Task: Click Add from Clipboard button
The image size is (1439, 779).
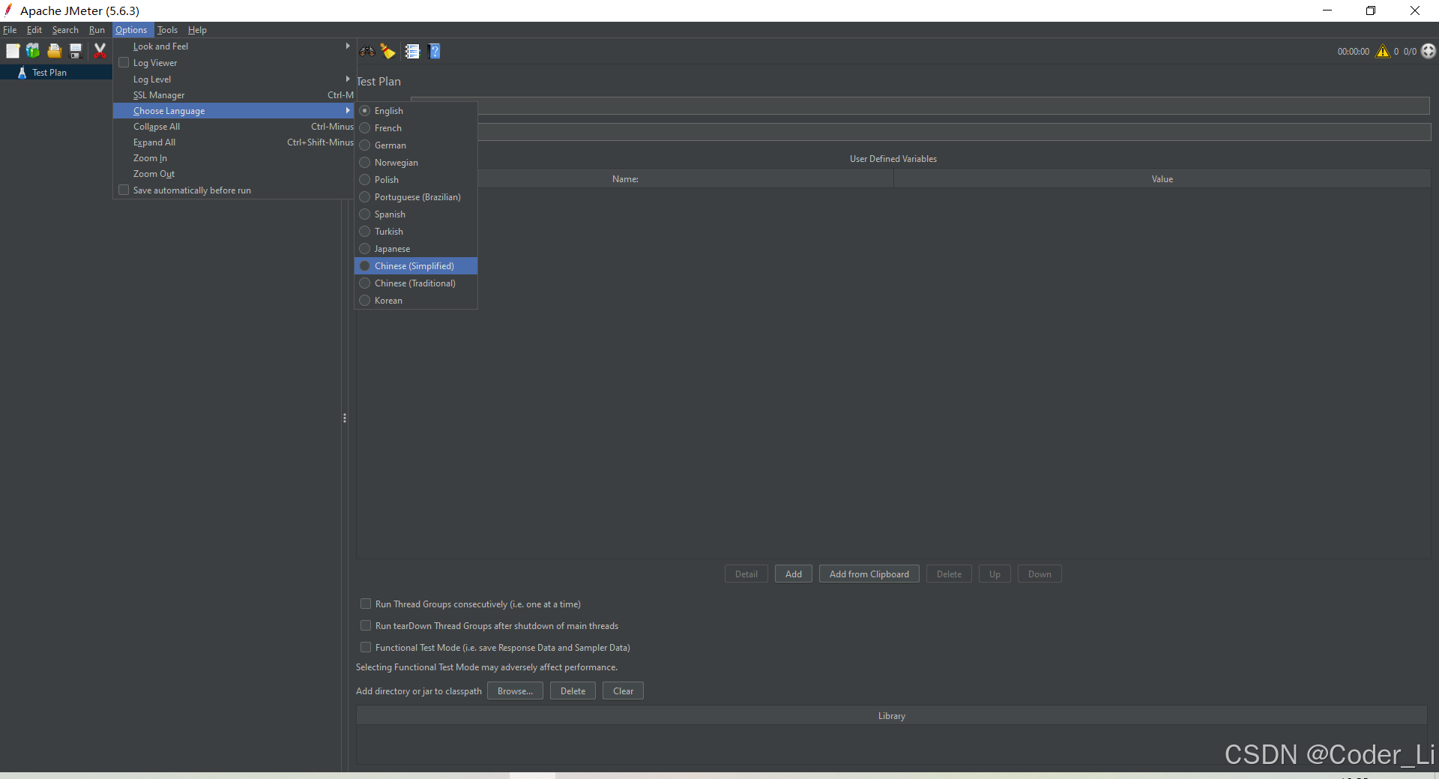Action: [869, 574]
